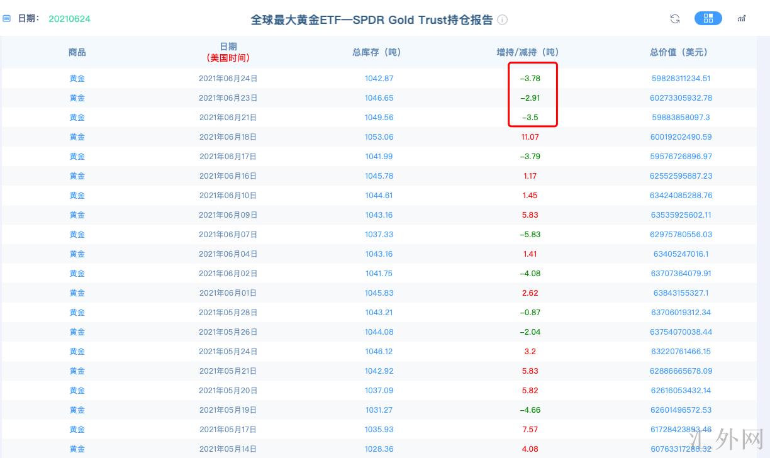770x458 pixels.
Task: Select date cell 2021年06月07日
Action: 228,235
